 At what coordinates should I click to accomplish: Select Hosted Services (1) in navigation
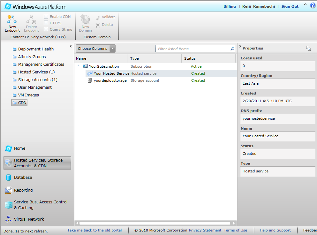point(36,72)
